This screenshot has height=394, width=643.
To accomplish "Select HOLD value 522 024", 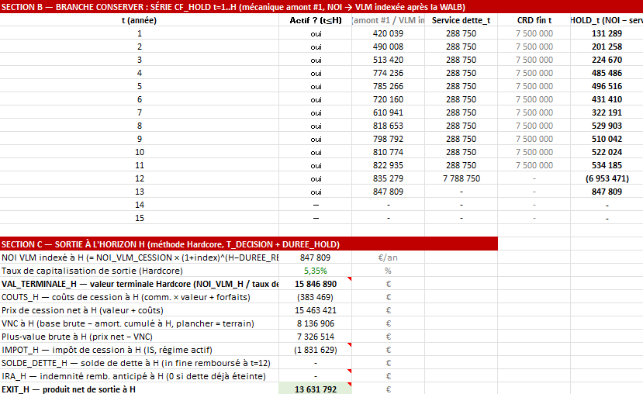I will [x=607, y=152].
